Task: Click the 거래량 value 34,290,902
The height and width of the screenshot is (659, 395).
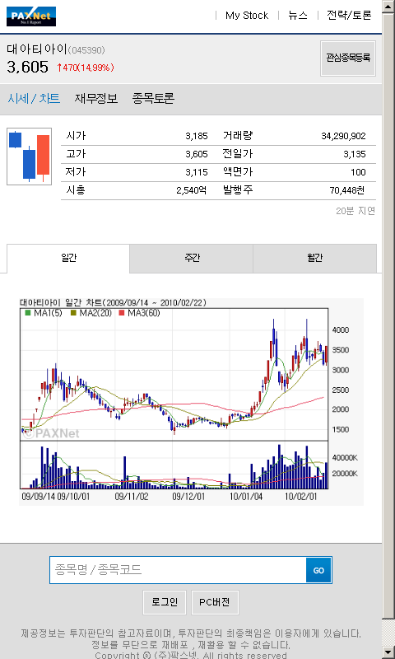Action: (343, 136)
